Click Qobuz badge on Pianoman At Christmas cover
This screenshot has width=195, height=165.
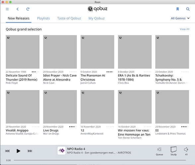click(x=83, y=38)
